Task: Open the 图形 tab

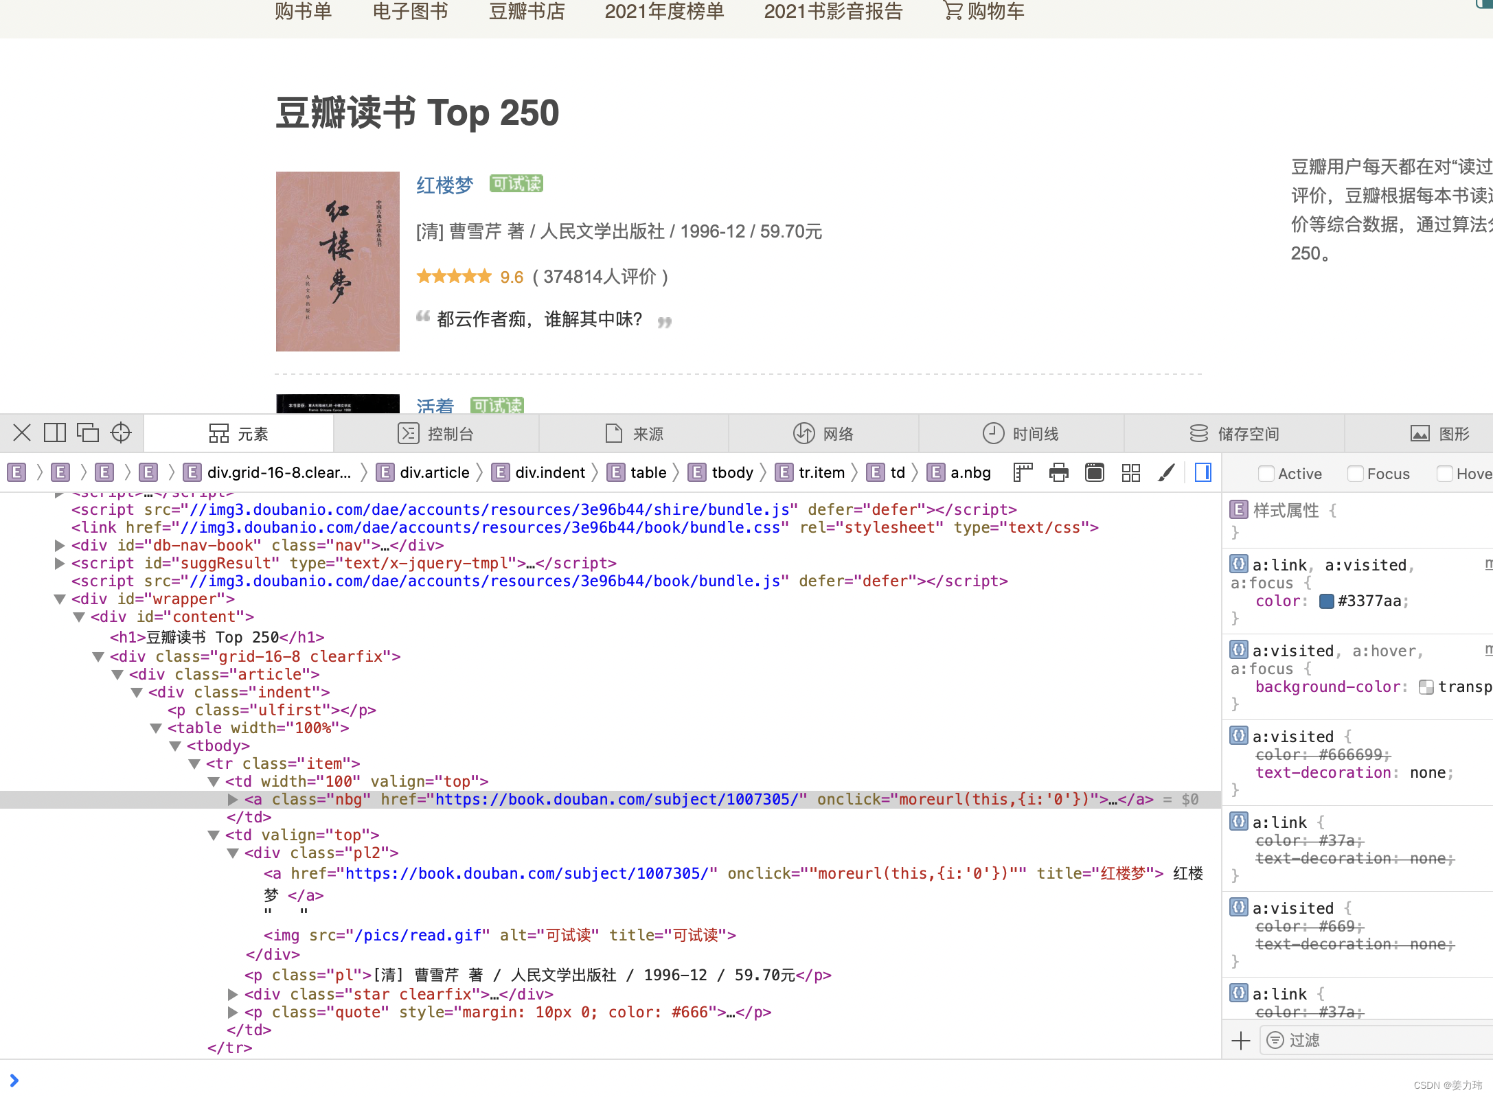Action: (1439, 433)
